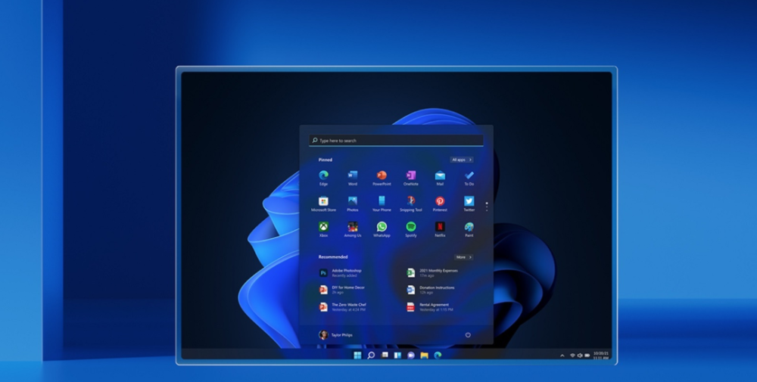Open the Photos app
757x382 pixels.
pyautogui.click(x=353, y=203)
